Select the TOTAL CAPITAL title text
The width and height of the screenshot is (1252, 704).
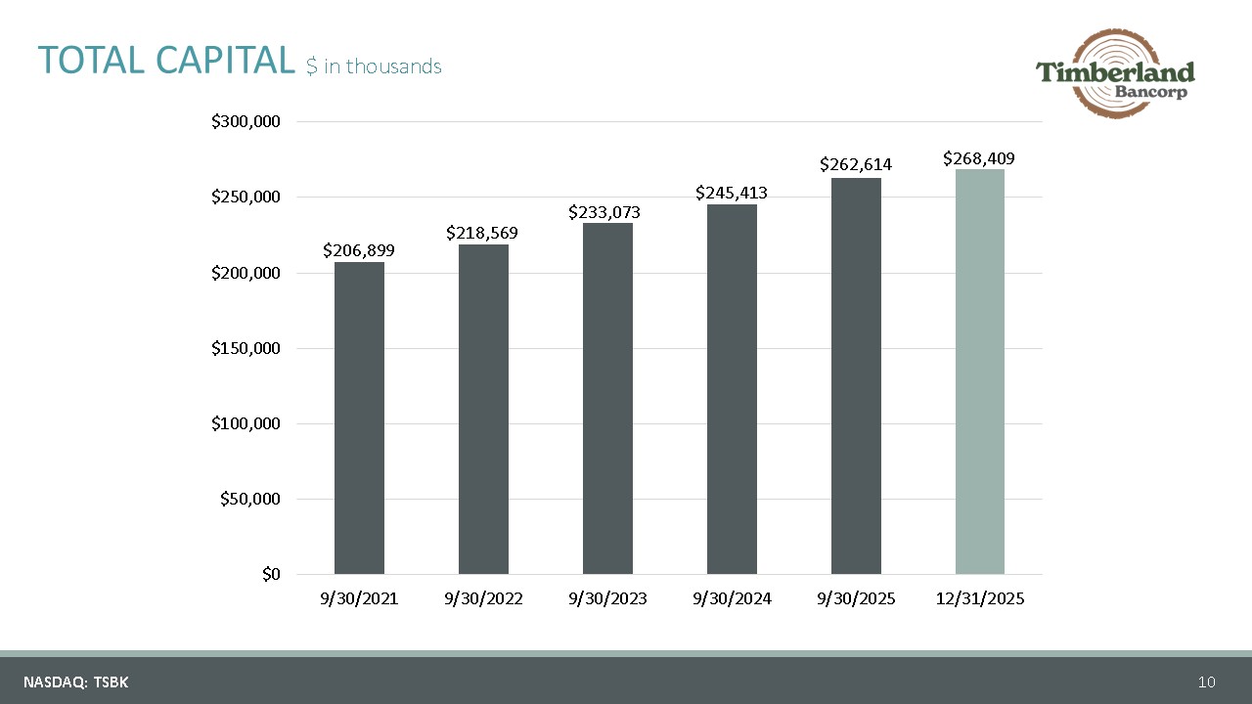tap(166, 61)
